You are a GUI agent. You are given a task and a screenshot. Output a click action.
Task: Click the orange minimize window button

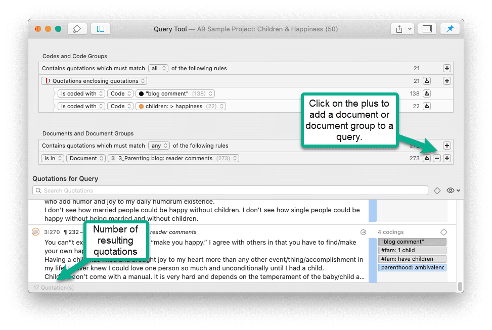[48, 29]
